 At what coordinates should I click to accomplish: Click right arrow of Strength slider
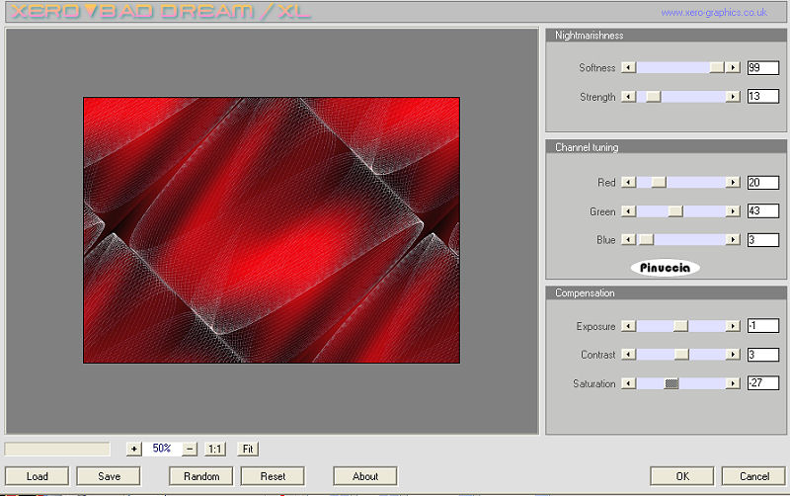click(x=733, y=96)
